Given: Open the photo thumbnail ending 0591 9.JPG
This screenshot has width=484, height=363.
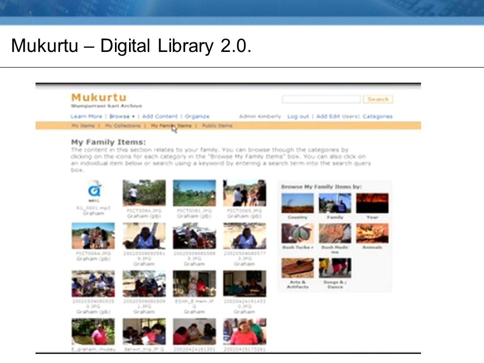Looking at the screenshot, I should tap(144, 235).
